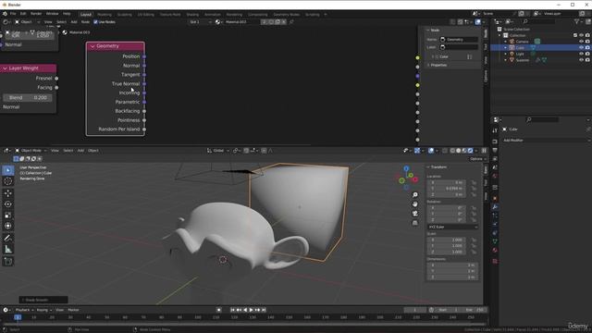The width and height of the screenshot is (592, 333).
Task: Open the Object Mode dropdown in viewport
Action: [x=31, y=151]
